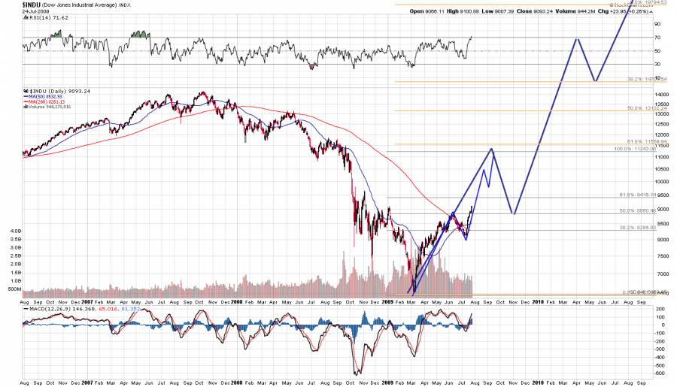Click the 8000 price axis label
This screenshot has width=677, height=387.
663,240
